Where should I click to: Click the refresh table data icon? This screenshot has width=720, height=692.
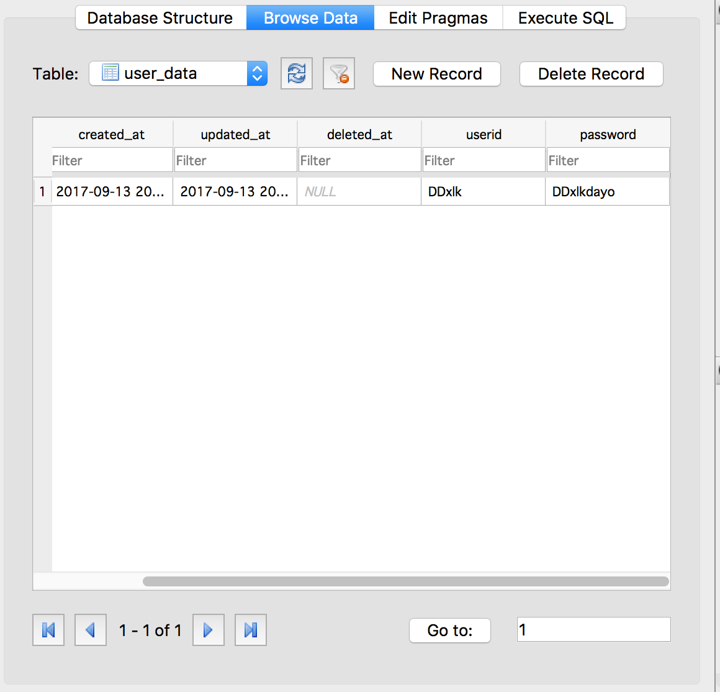tap(297, 74)
